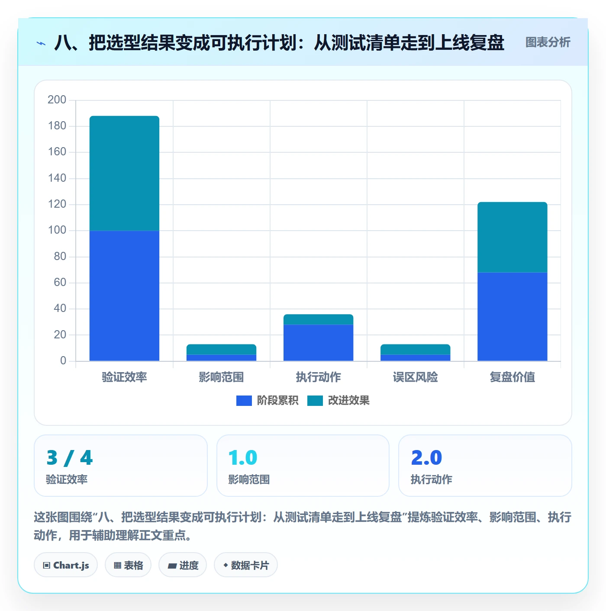Click the 验证效率 card caption
The height and width of the screenshot is (611, 606).
point(67,479)
